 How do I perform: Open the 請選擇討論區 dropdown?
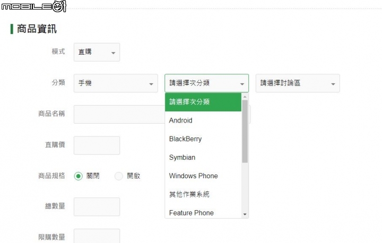(x=297, y=83)
